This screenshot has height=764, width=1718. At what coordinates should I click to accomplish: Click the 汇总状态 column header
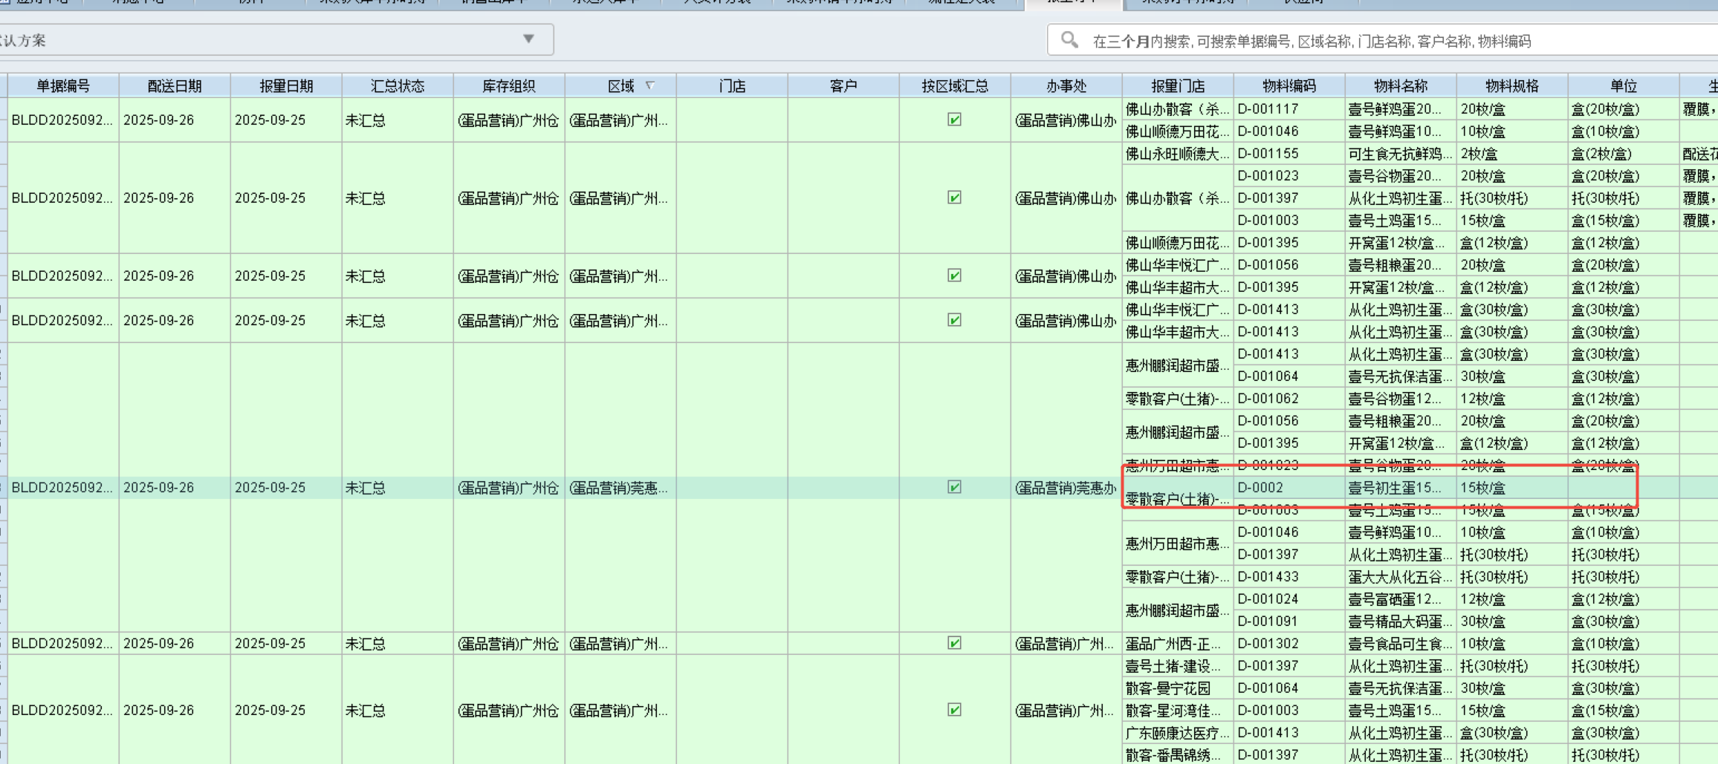[398, 86]
